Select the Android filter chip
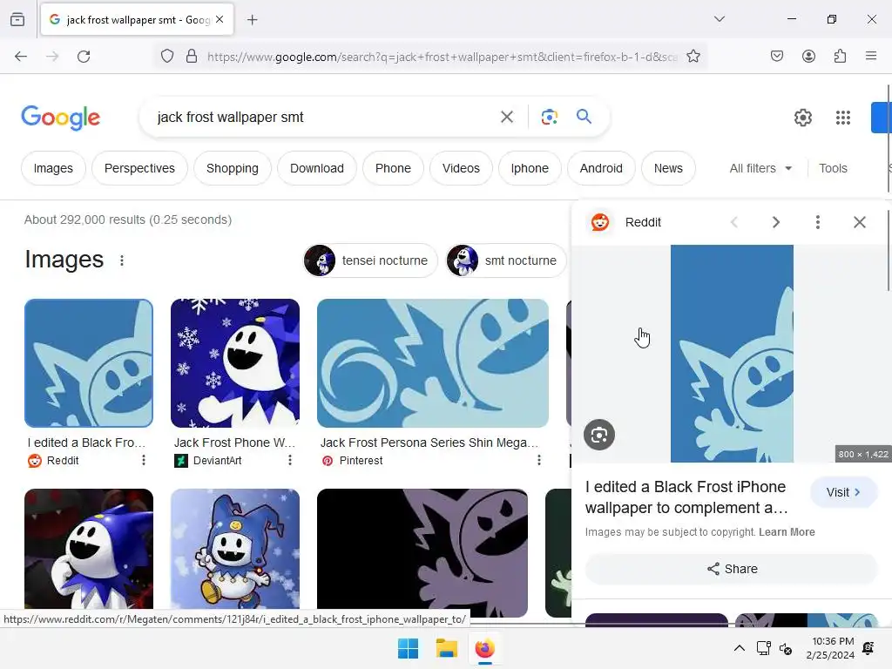Image resolution: width=892 pixels, height=669 pixels. point(601,168)
